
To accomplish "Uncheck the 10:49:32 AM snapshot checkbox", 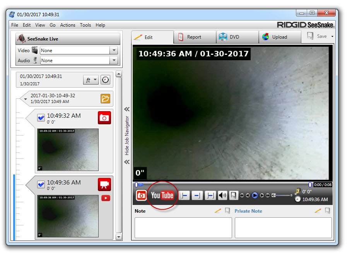I will tap(41, 118).
